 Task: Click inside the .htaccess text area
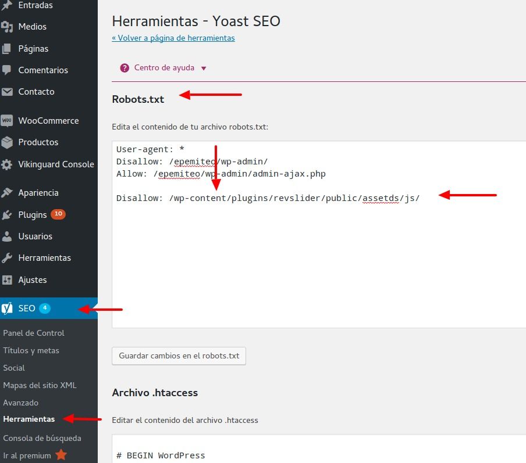tap(319, 449)
